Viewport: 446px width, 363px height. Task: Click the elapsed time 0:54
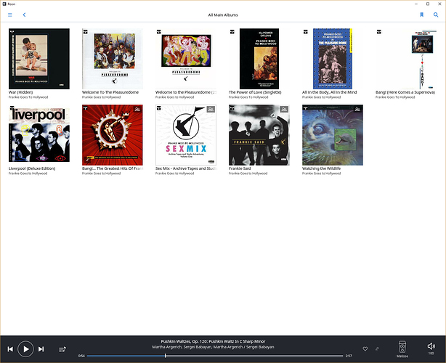point(81,356)
